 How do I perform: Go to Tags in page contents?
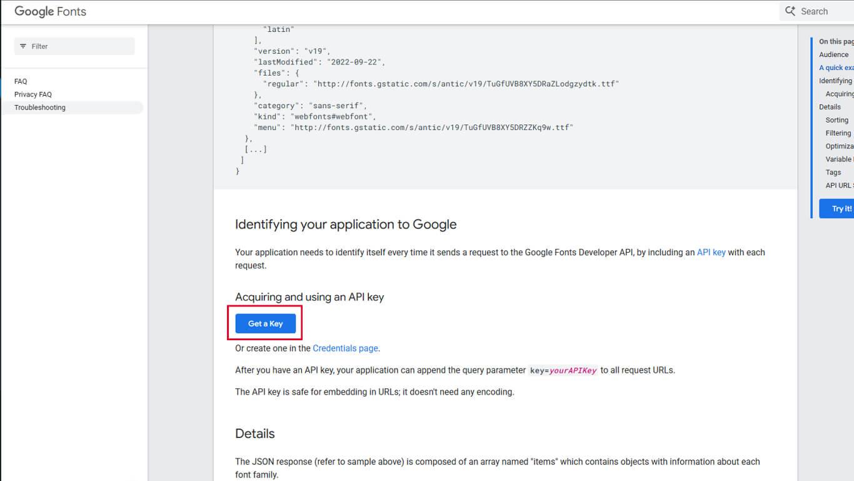[833, 172]
